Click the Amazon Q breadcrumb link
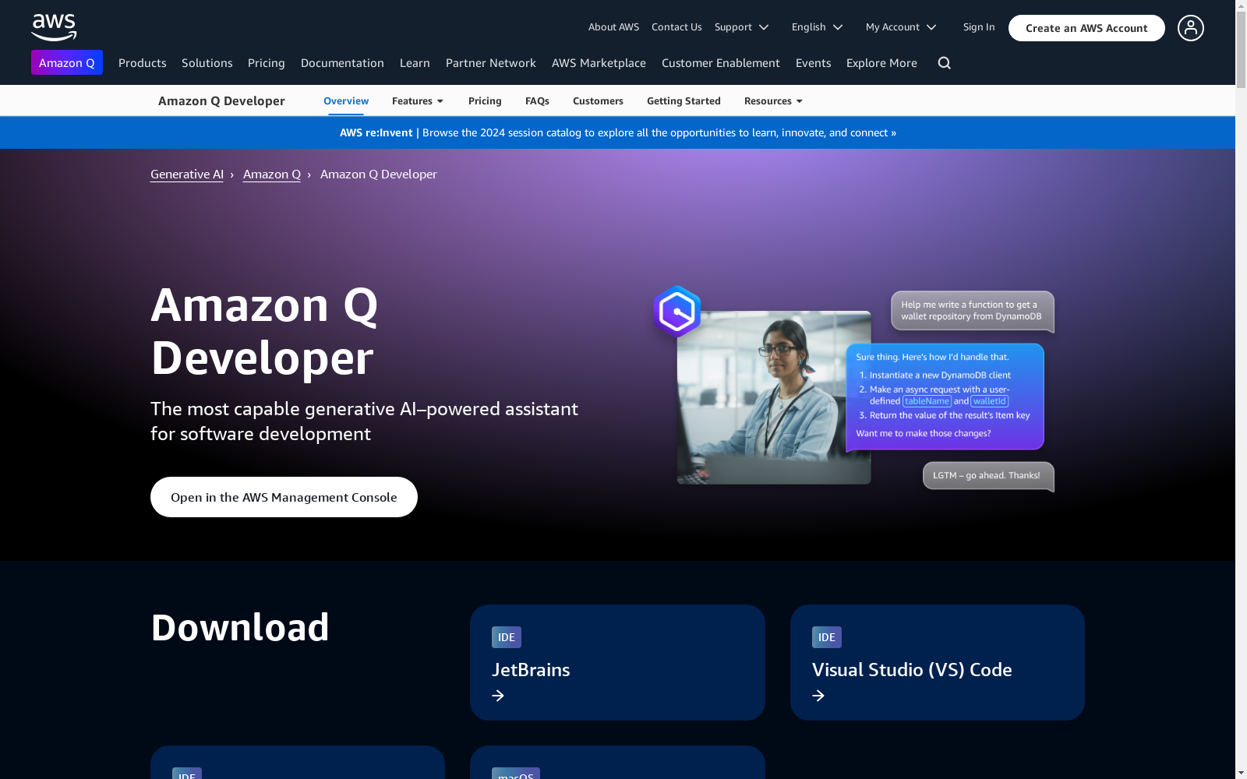This screenshot has height=779, width=1247. click(x=272, y=174)
